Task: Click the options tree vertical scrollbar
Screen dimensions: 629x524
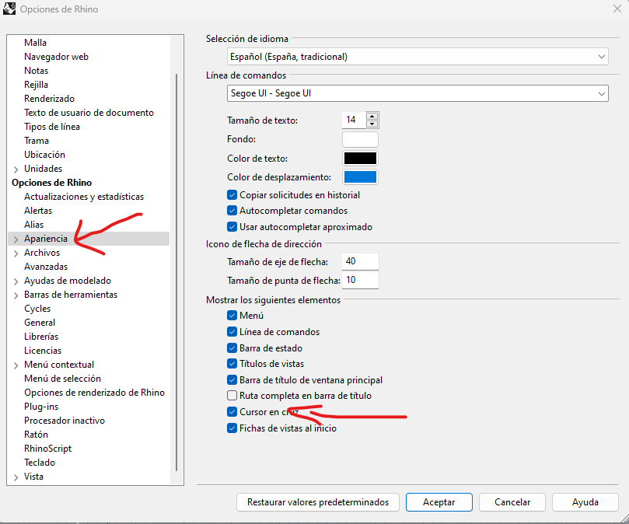Action: pyautogui.click(x=176, y=272)
